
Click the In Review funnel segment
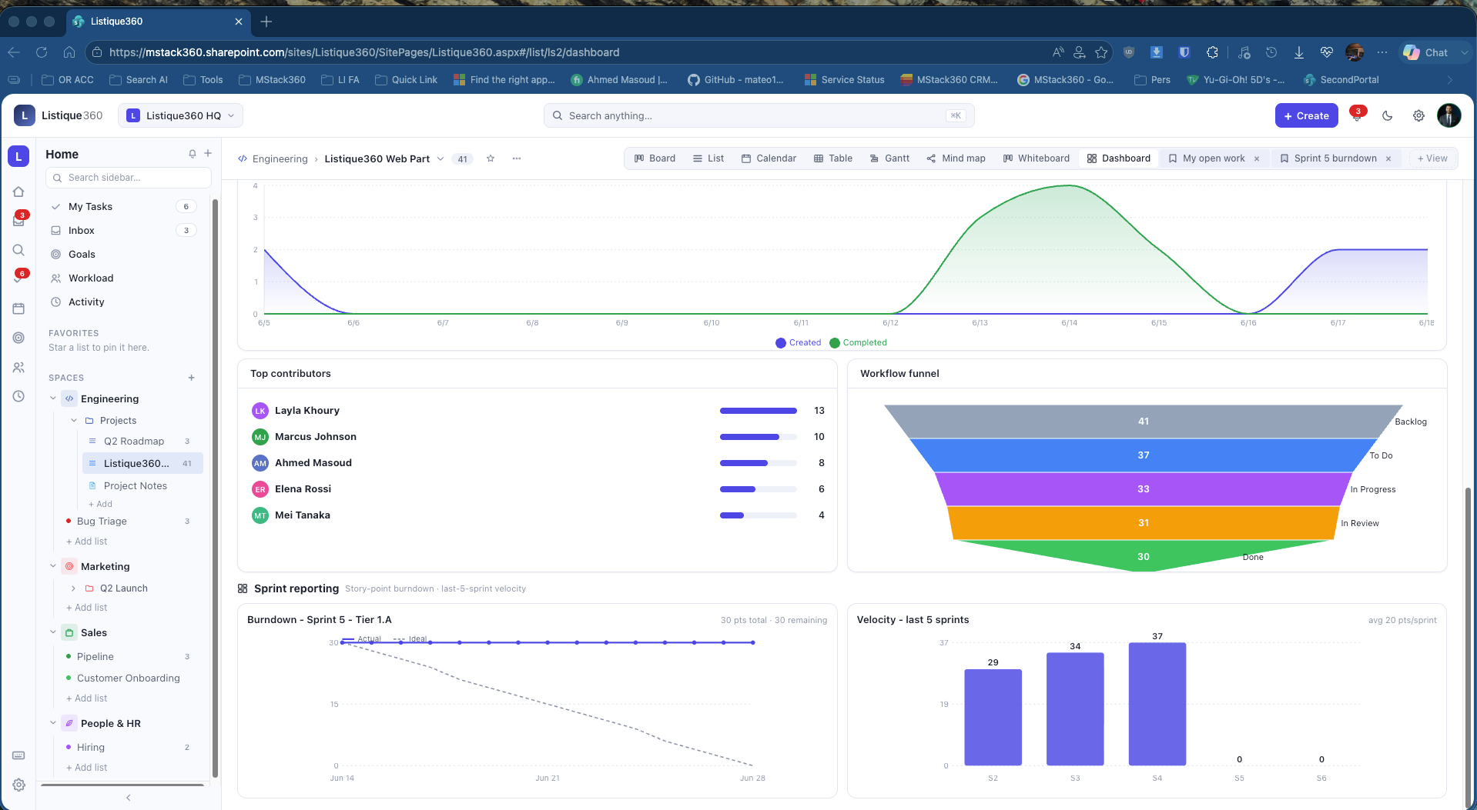pyautogui.click(x=1143, y=523)
